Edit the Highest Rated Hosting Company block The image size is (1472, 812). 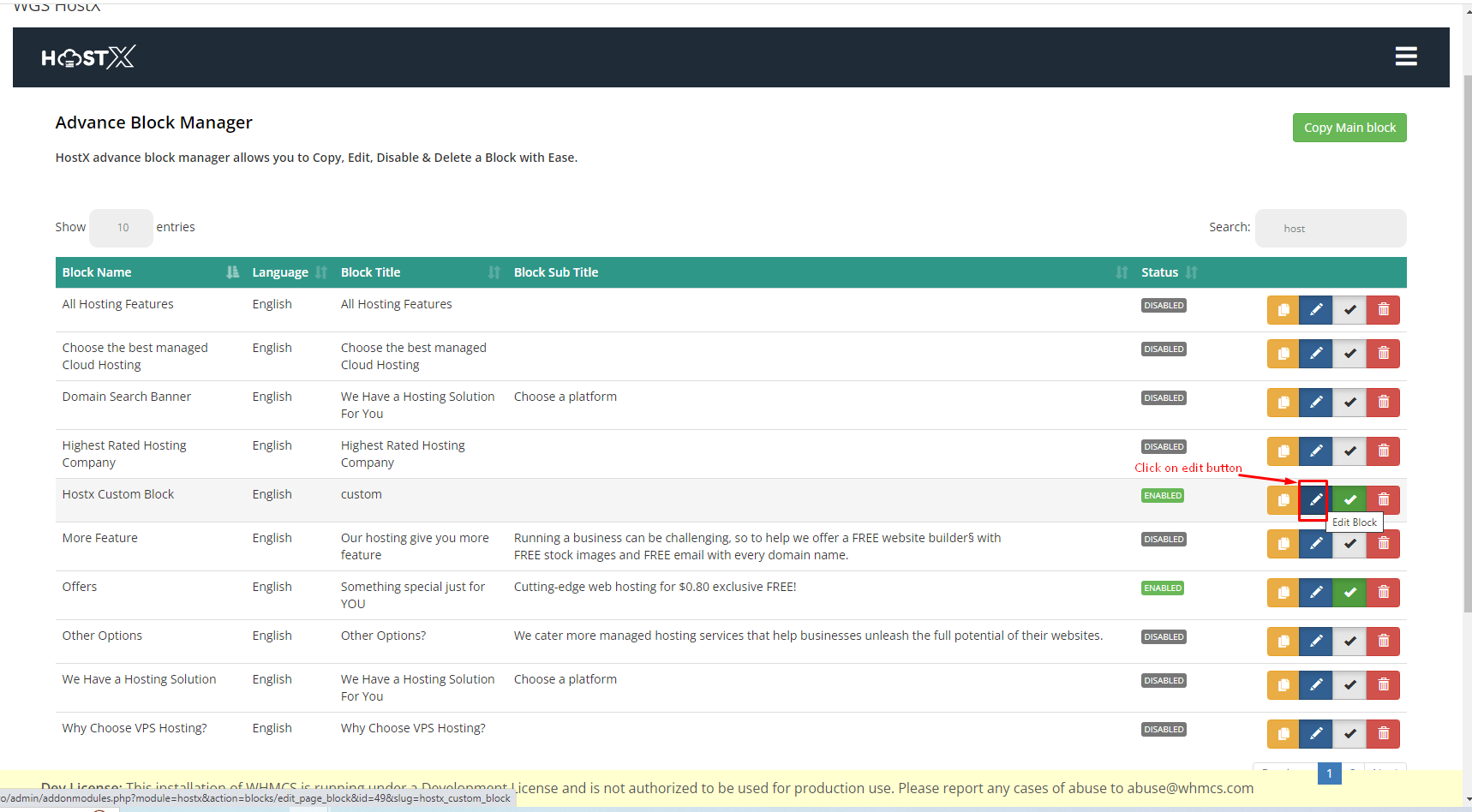coord(1316,451)
